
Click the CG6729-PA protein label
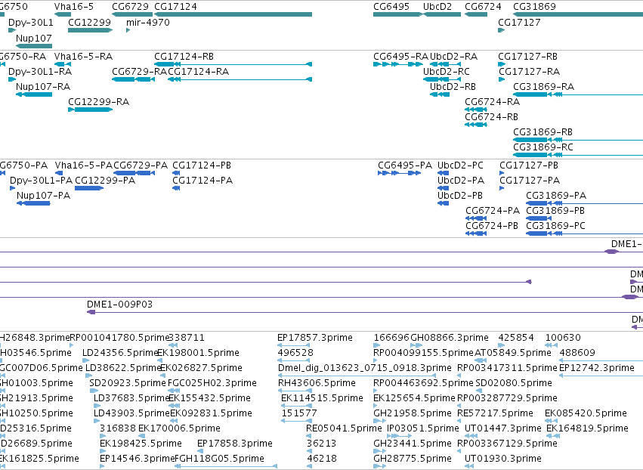141,165
